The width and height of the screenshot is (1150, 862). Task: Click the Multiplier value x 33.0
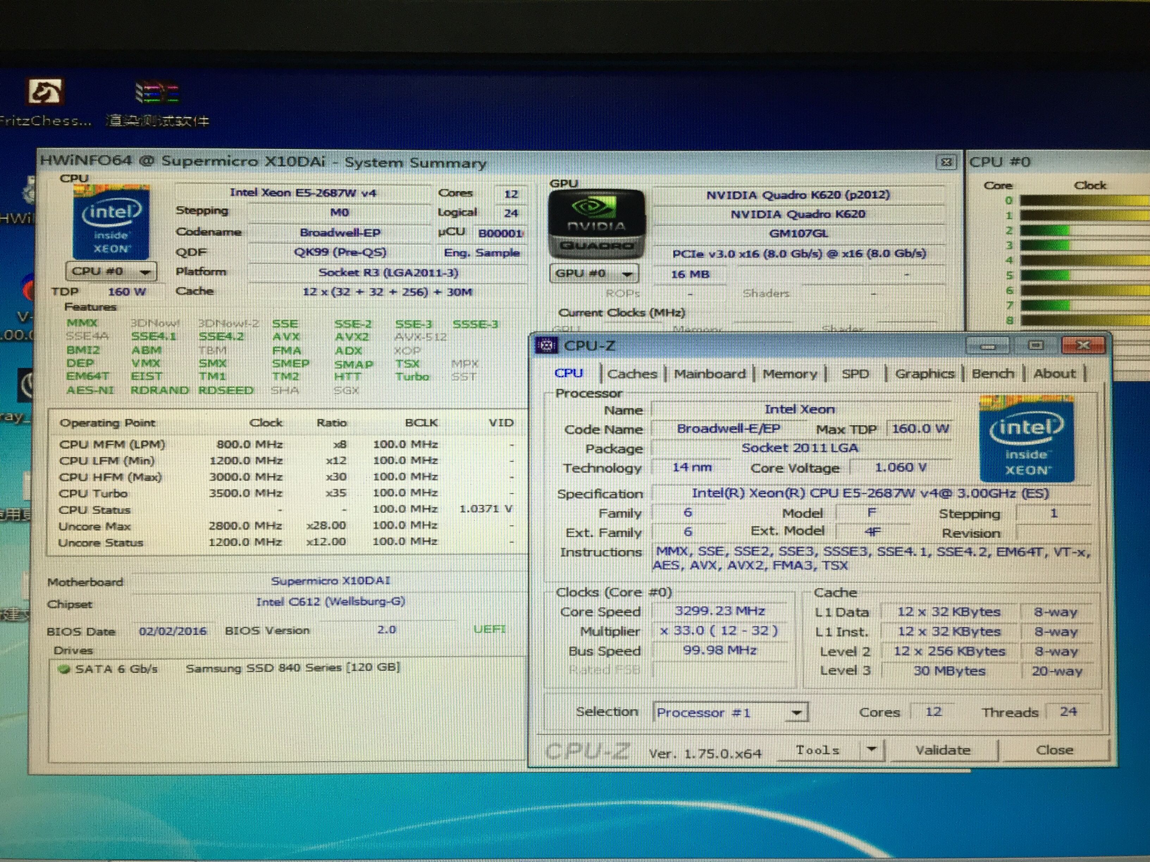[x=719, y=631]
